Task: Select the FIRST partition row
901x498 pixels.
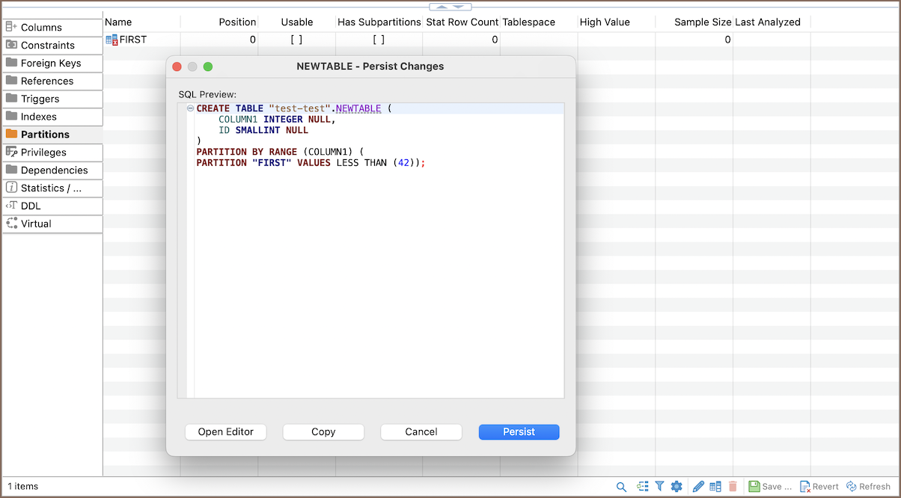Action: click(x=133, y=40)
